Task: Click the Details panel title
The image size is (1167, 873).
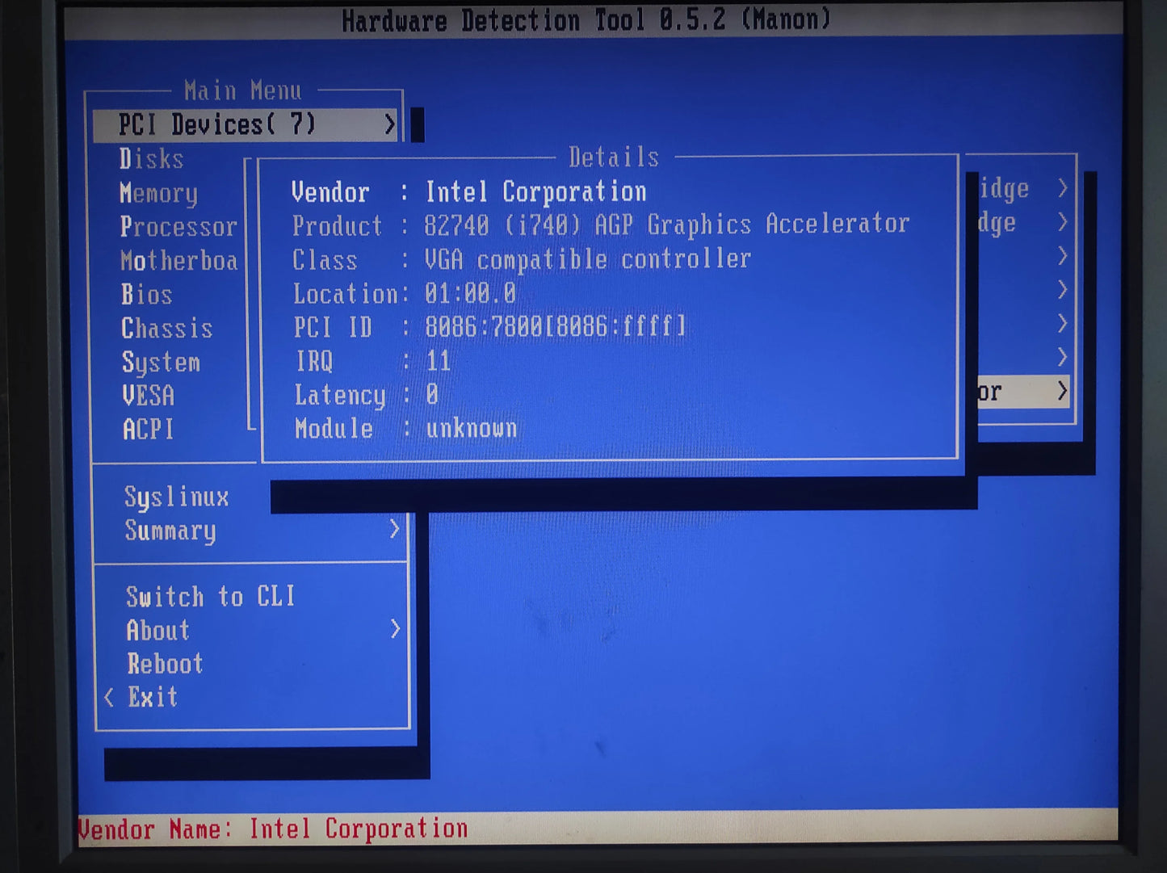Action: 614,157
